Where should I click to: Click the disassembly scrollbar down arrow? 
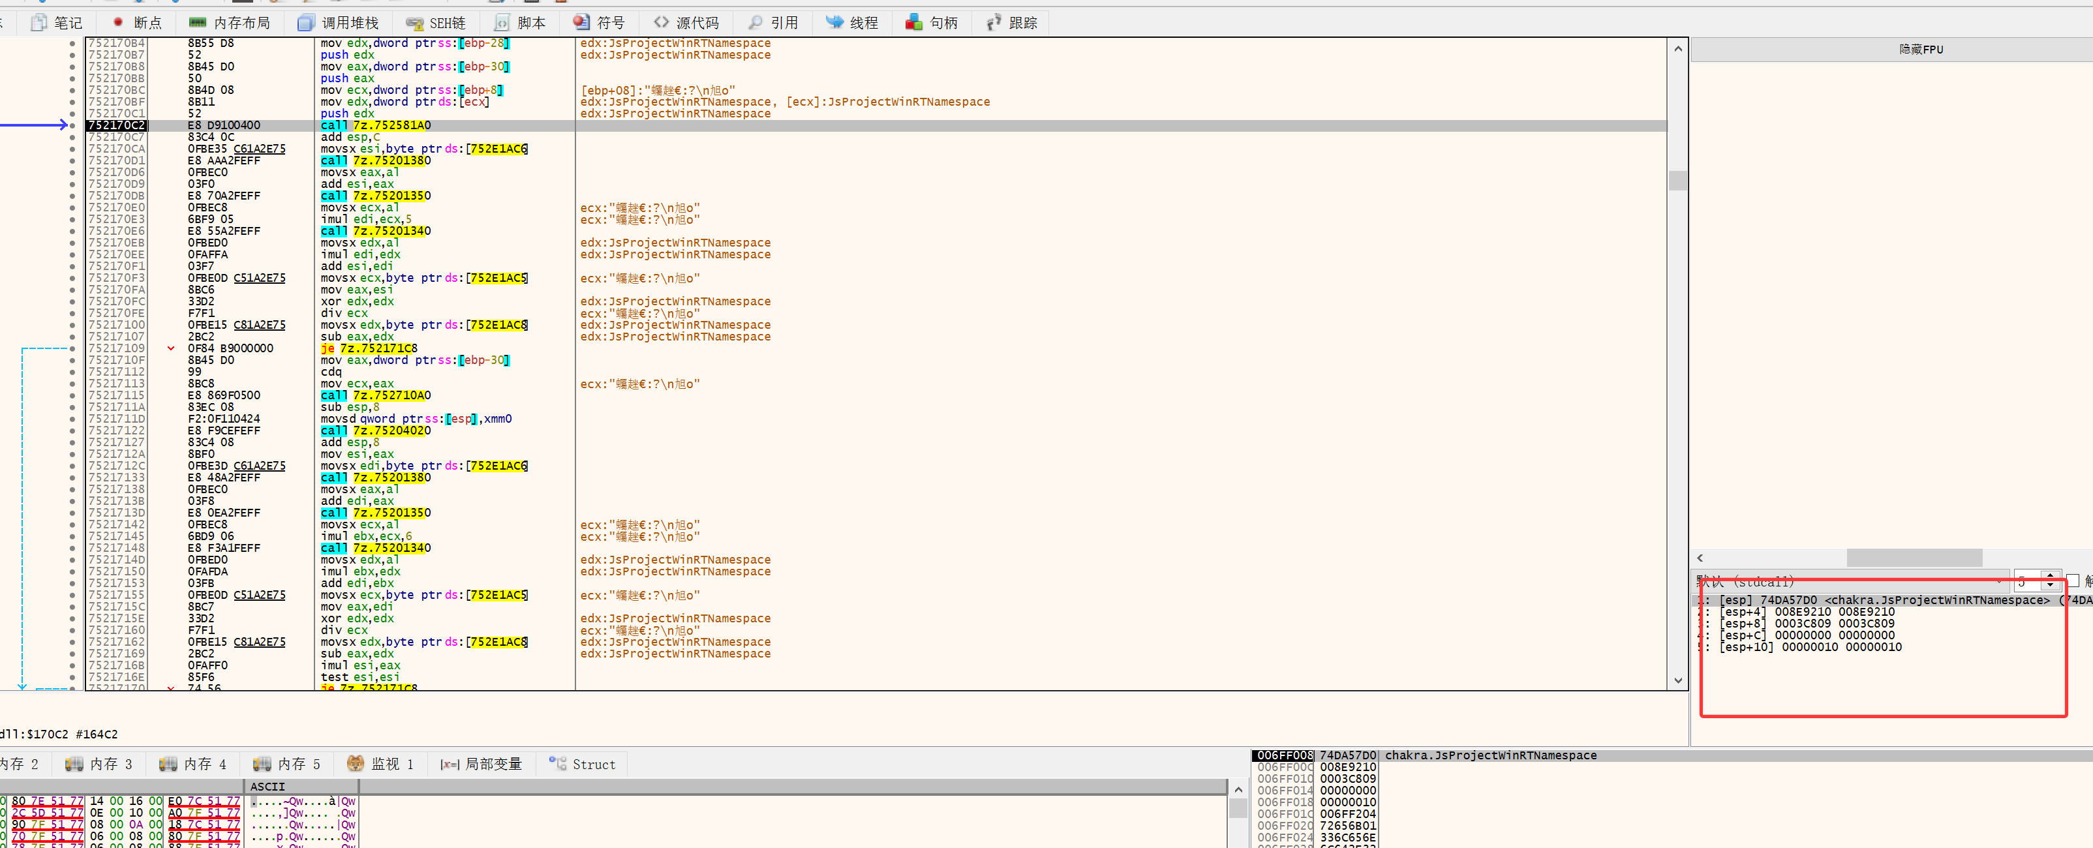1678,680
